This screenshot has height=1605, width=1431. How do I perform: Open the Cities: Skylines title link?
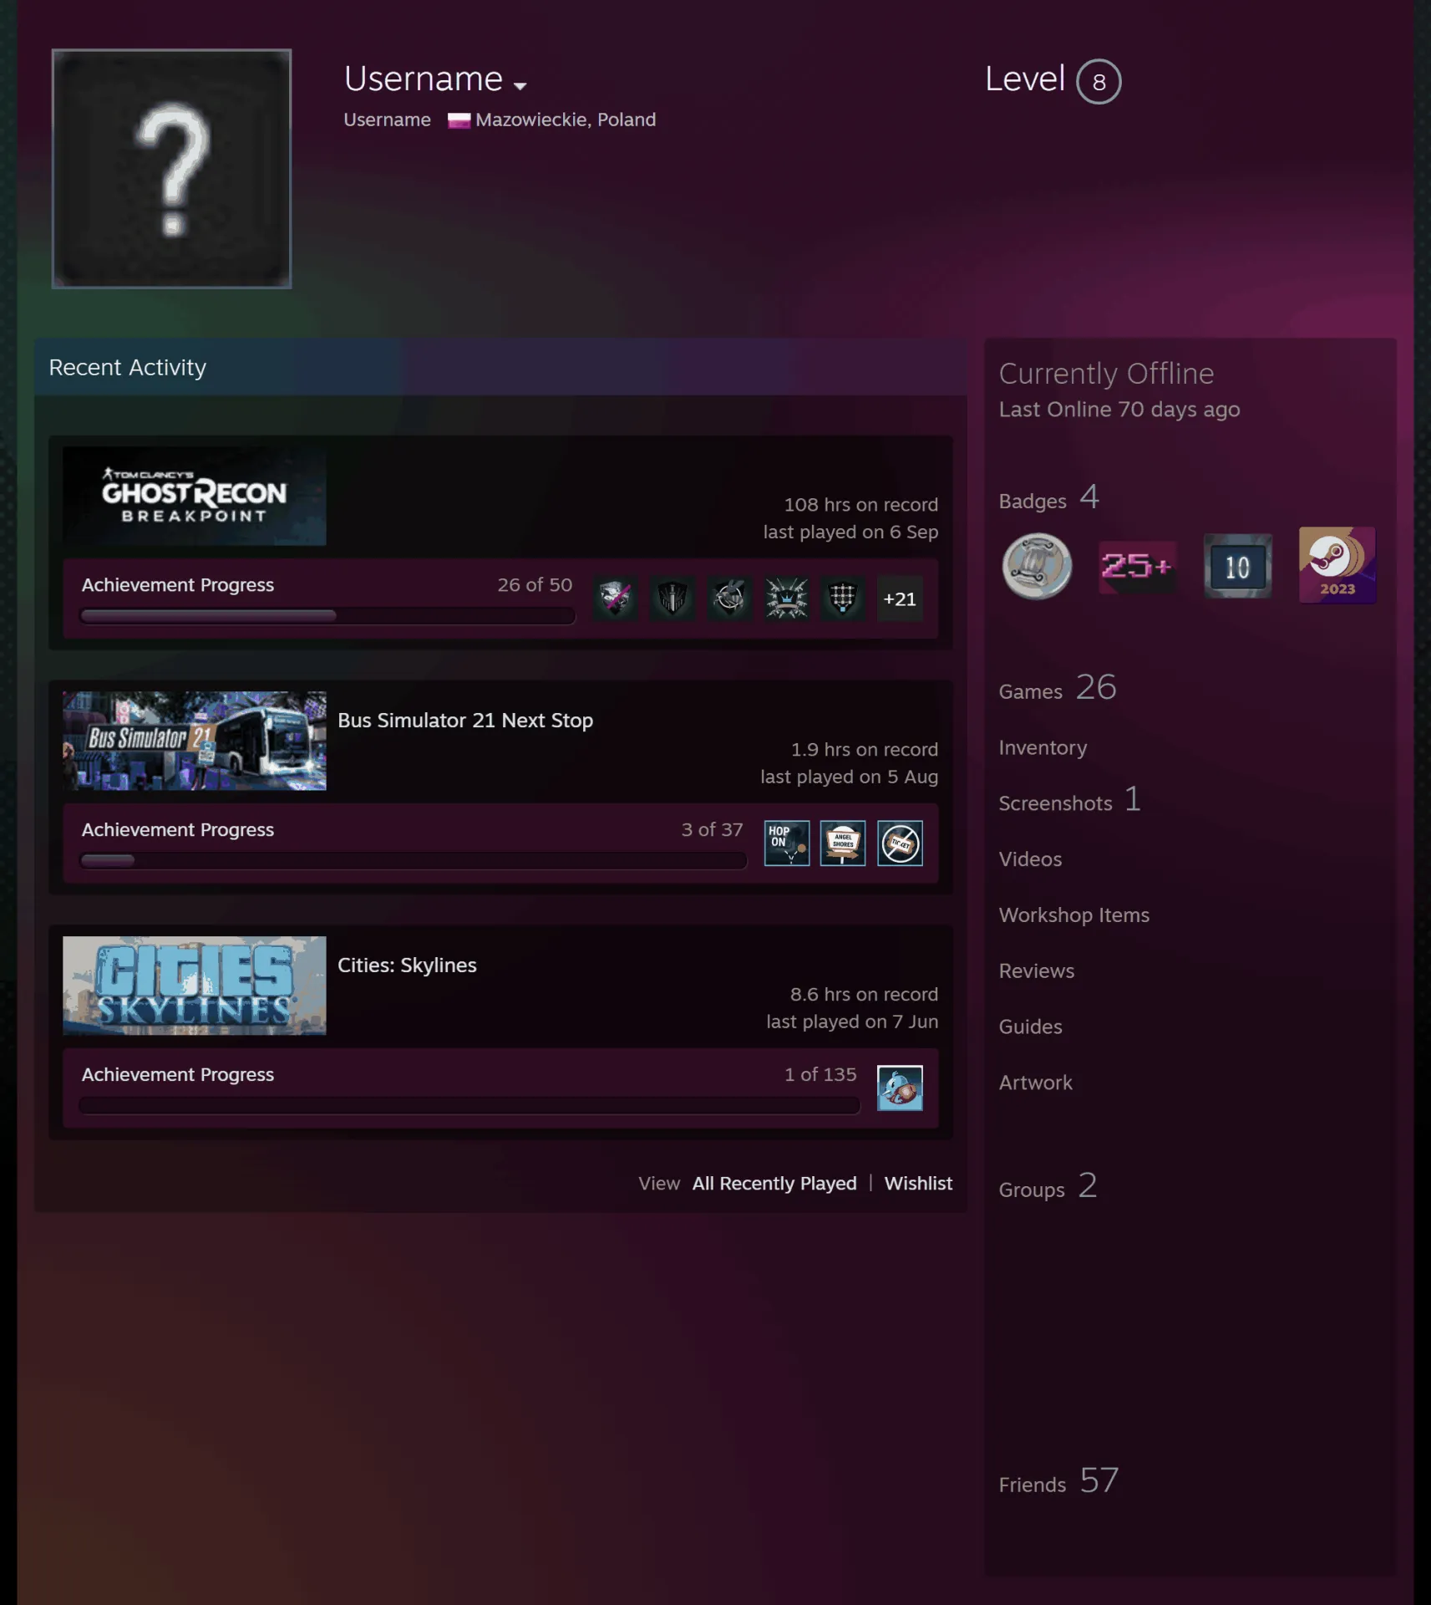click(407, 966)
